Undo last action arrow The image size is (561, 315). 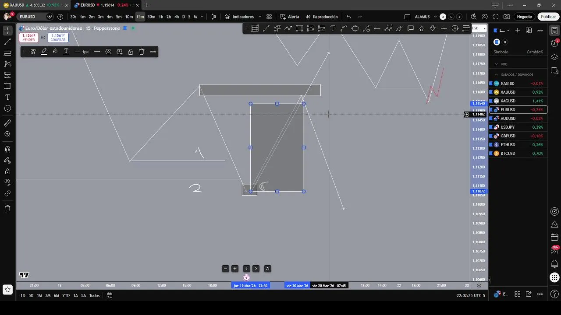348,17
